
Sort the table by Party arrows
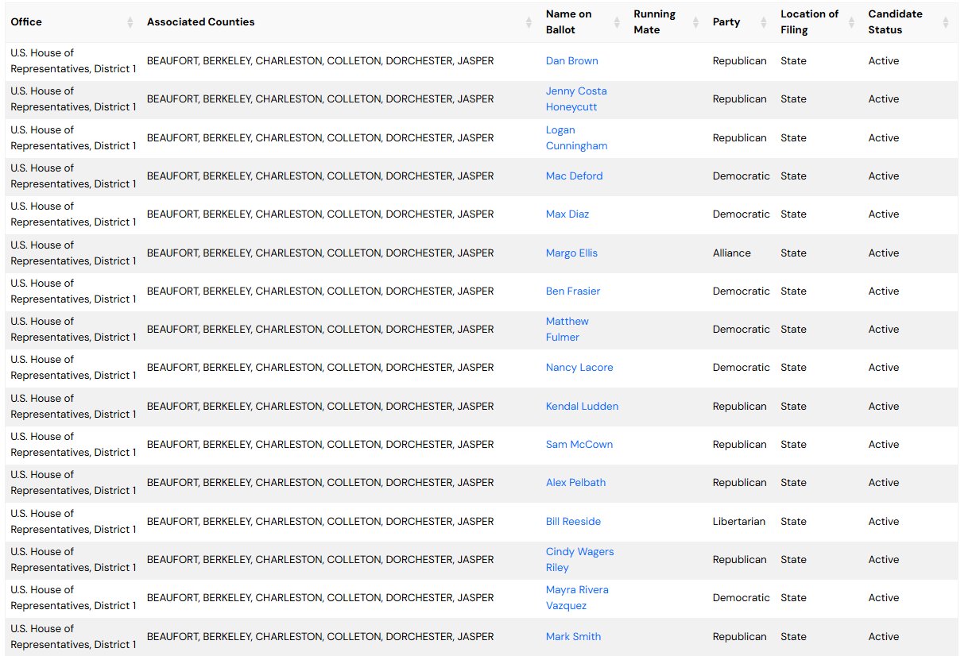pyautogui.click(x=764, y=22)
